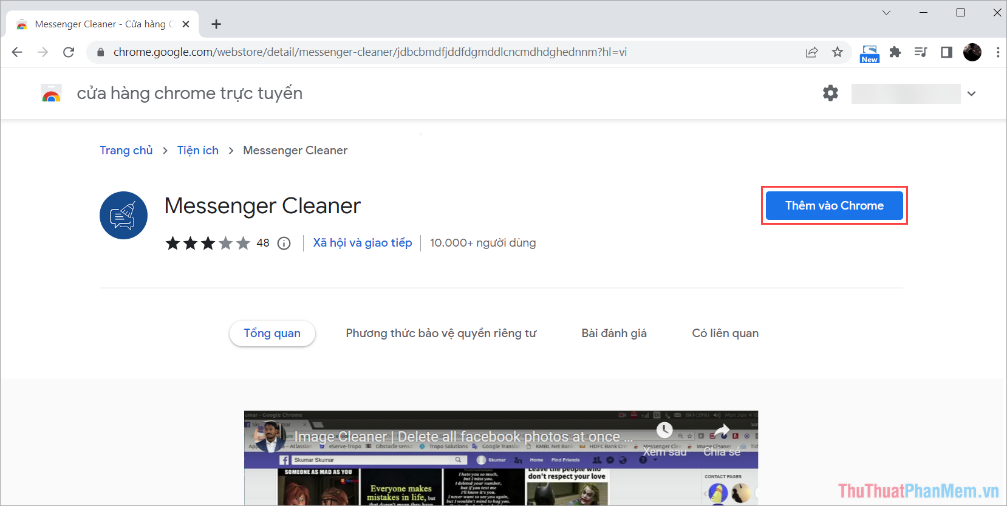Open the extension labeled New
Viewport: 1007px width, 506px height.
pyautogui.click(x=870, y=53)
